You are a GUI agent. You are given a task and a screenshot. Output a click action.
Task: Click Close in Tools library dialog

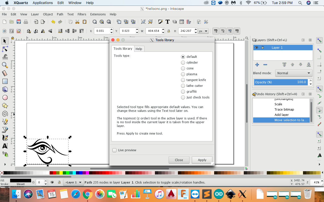click(179, 160)
